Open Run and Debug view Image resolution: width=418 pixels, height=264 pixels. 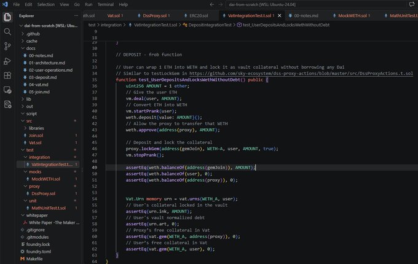[x=7, y=61]
